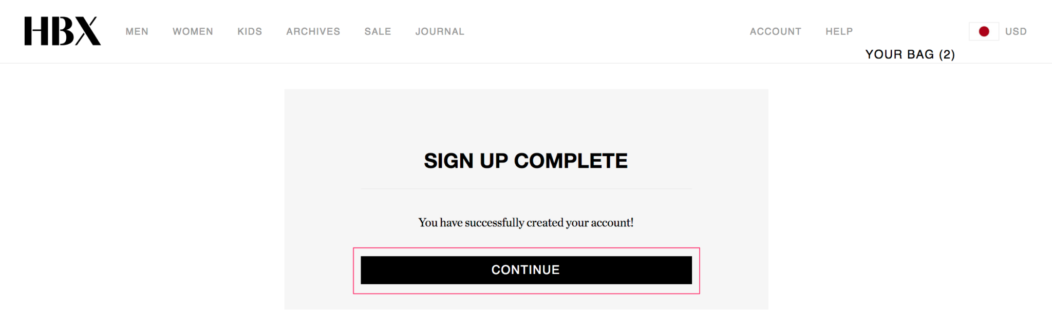
Task: Open the ACCOUNT link
Action: [x=775, y=31]
